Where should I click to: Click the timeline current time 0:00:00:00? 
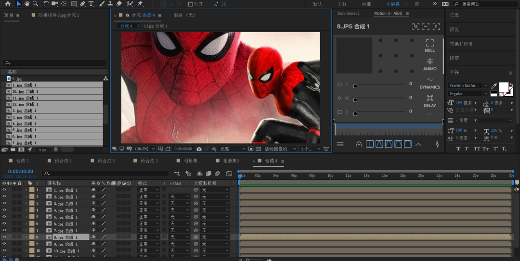21,171
